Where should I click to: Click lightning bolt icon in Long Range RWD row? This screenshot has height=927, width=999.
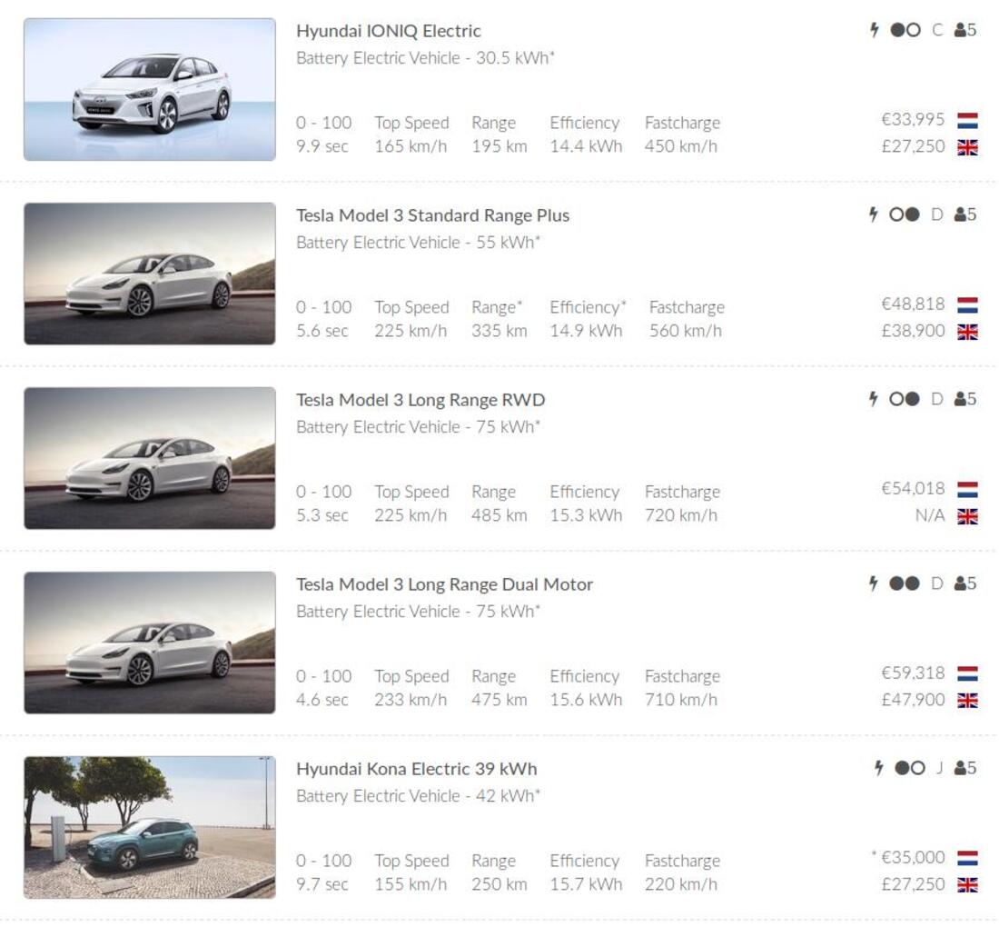click(x=874, y=399)
